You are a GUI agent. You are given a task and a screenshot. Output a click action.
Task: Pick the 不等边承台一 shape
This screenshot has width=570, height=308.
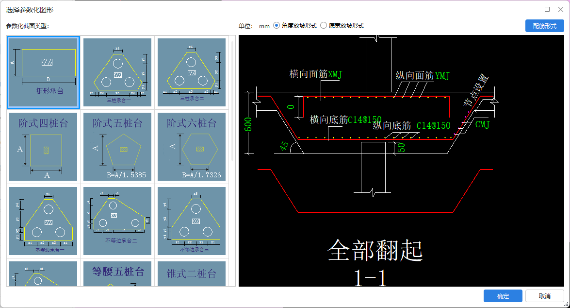pyautogui.click(x=43, y=221)
